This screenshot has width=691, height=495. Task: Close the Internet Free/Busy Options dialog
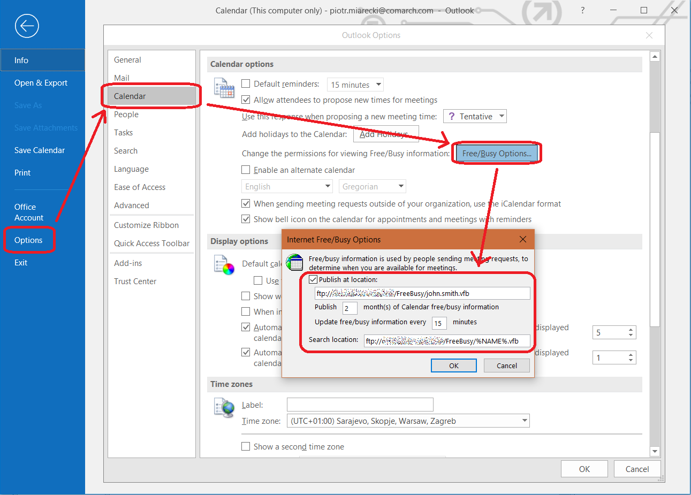point(523,239)
